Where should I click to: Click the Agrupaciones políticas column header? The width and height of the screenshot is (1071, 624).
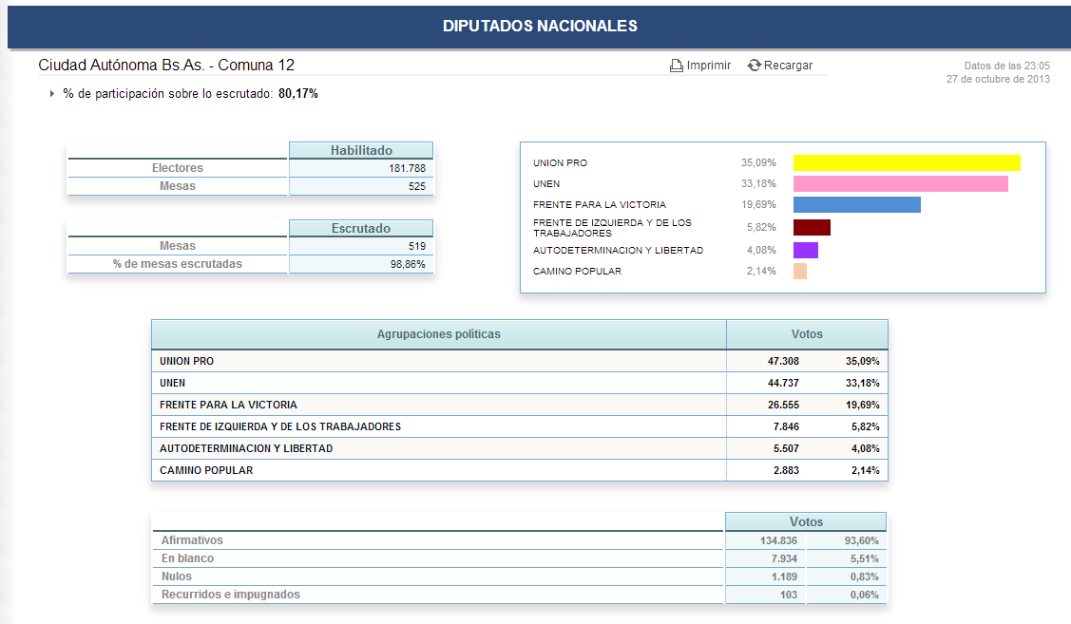click(438, 334)
